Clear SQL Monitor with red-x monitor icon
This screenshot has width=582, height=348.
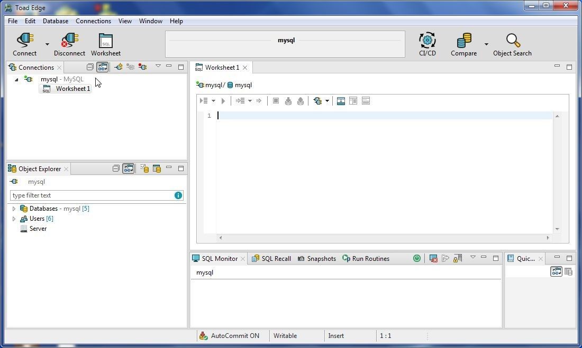433,258
